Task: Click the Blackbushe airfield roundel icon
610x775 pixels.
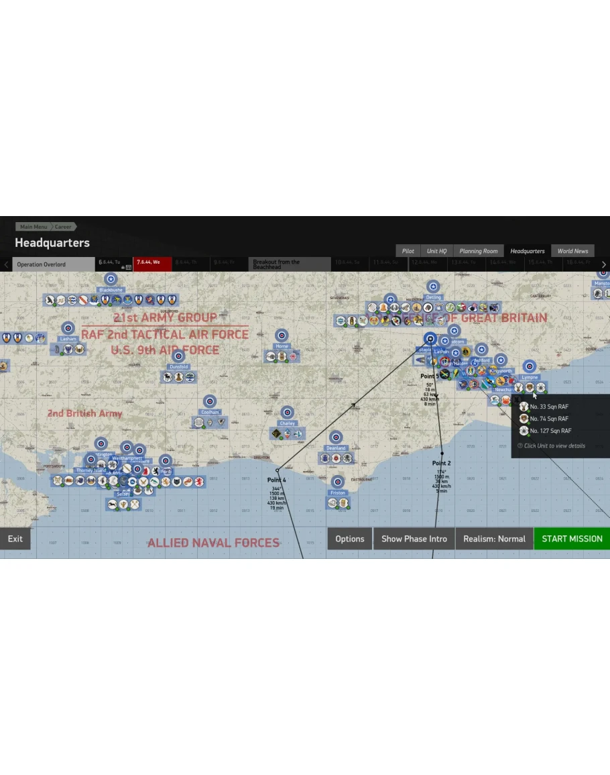Action: point(111,279)
